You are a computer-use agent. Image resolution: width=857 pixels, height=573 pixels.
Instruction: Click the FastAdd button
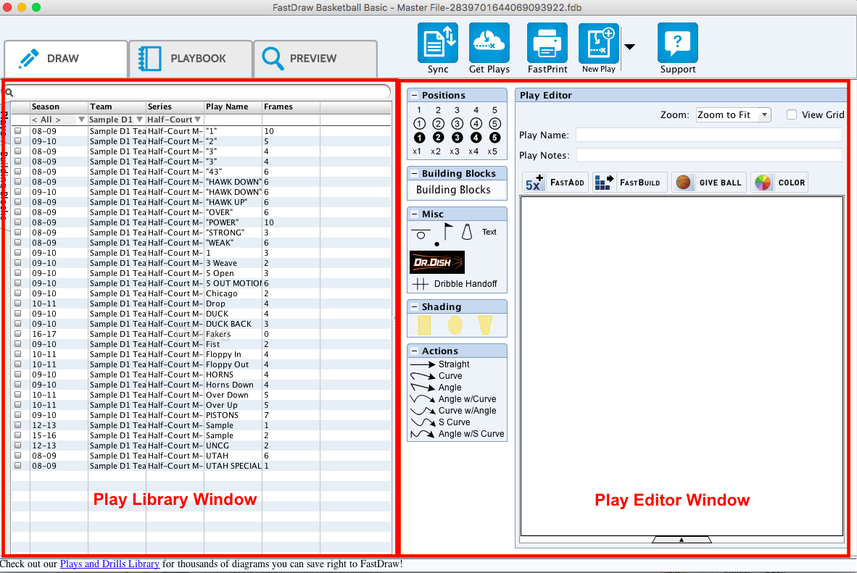click(x=555, y=183)
